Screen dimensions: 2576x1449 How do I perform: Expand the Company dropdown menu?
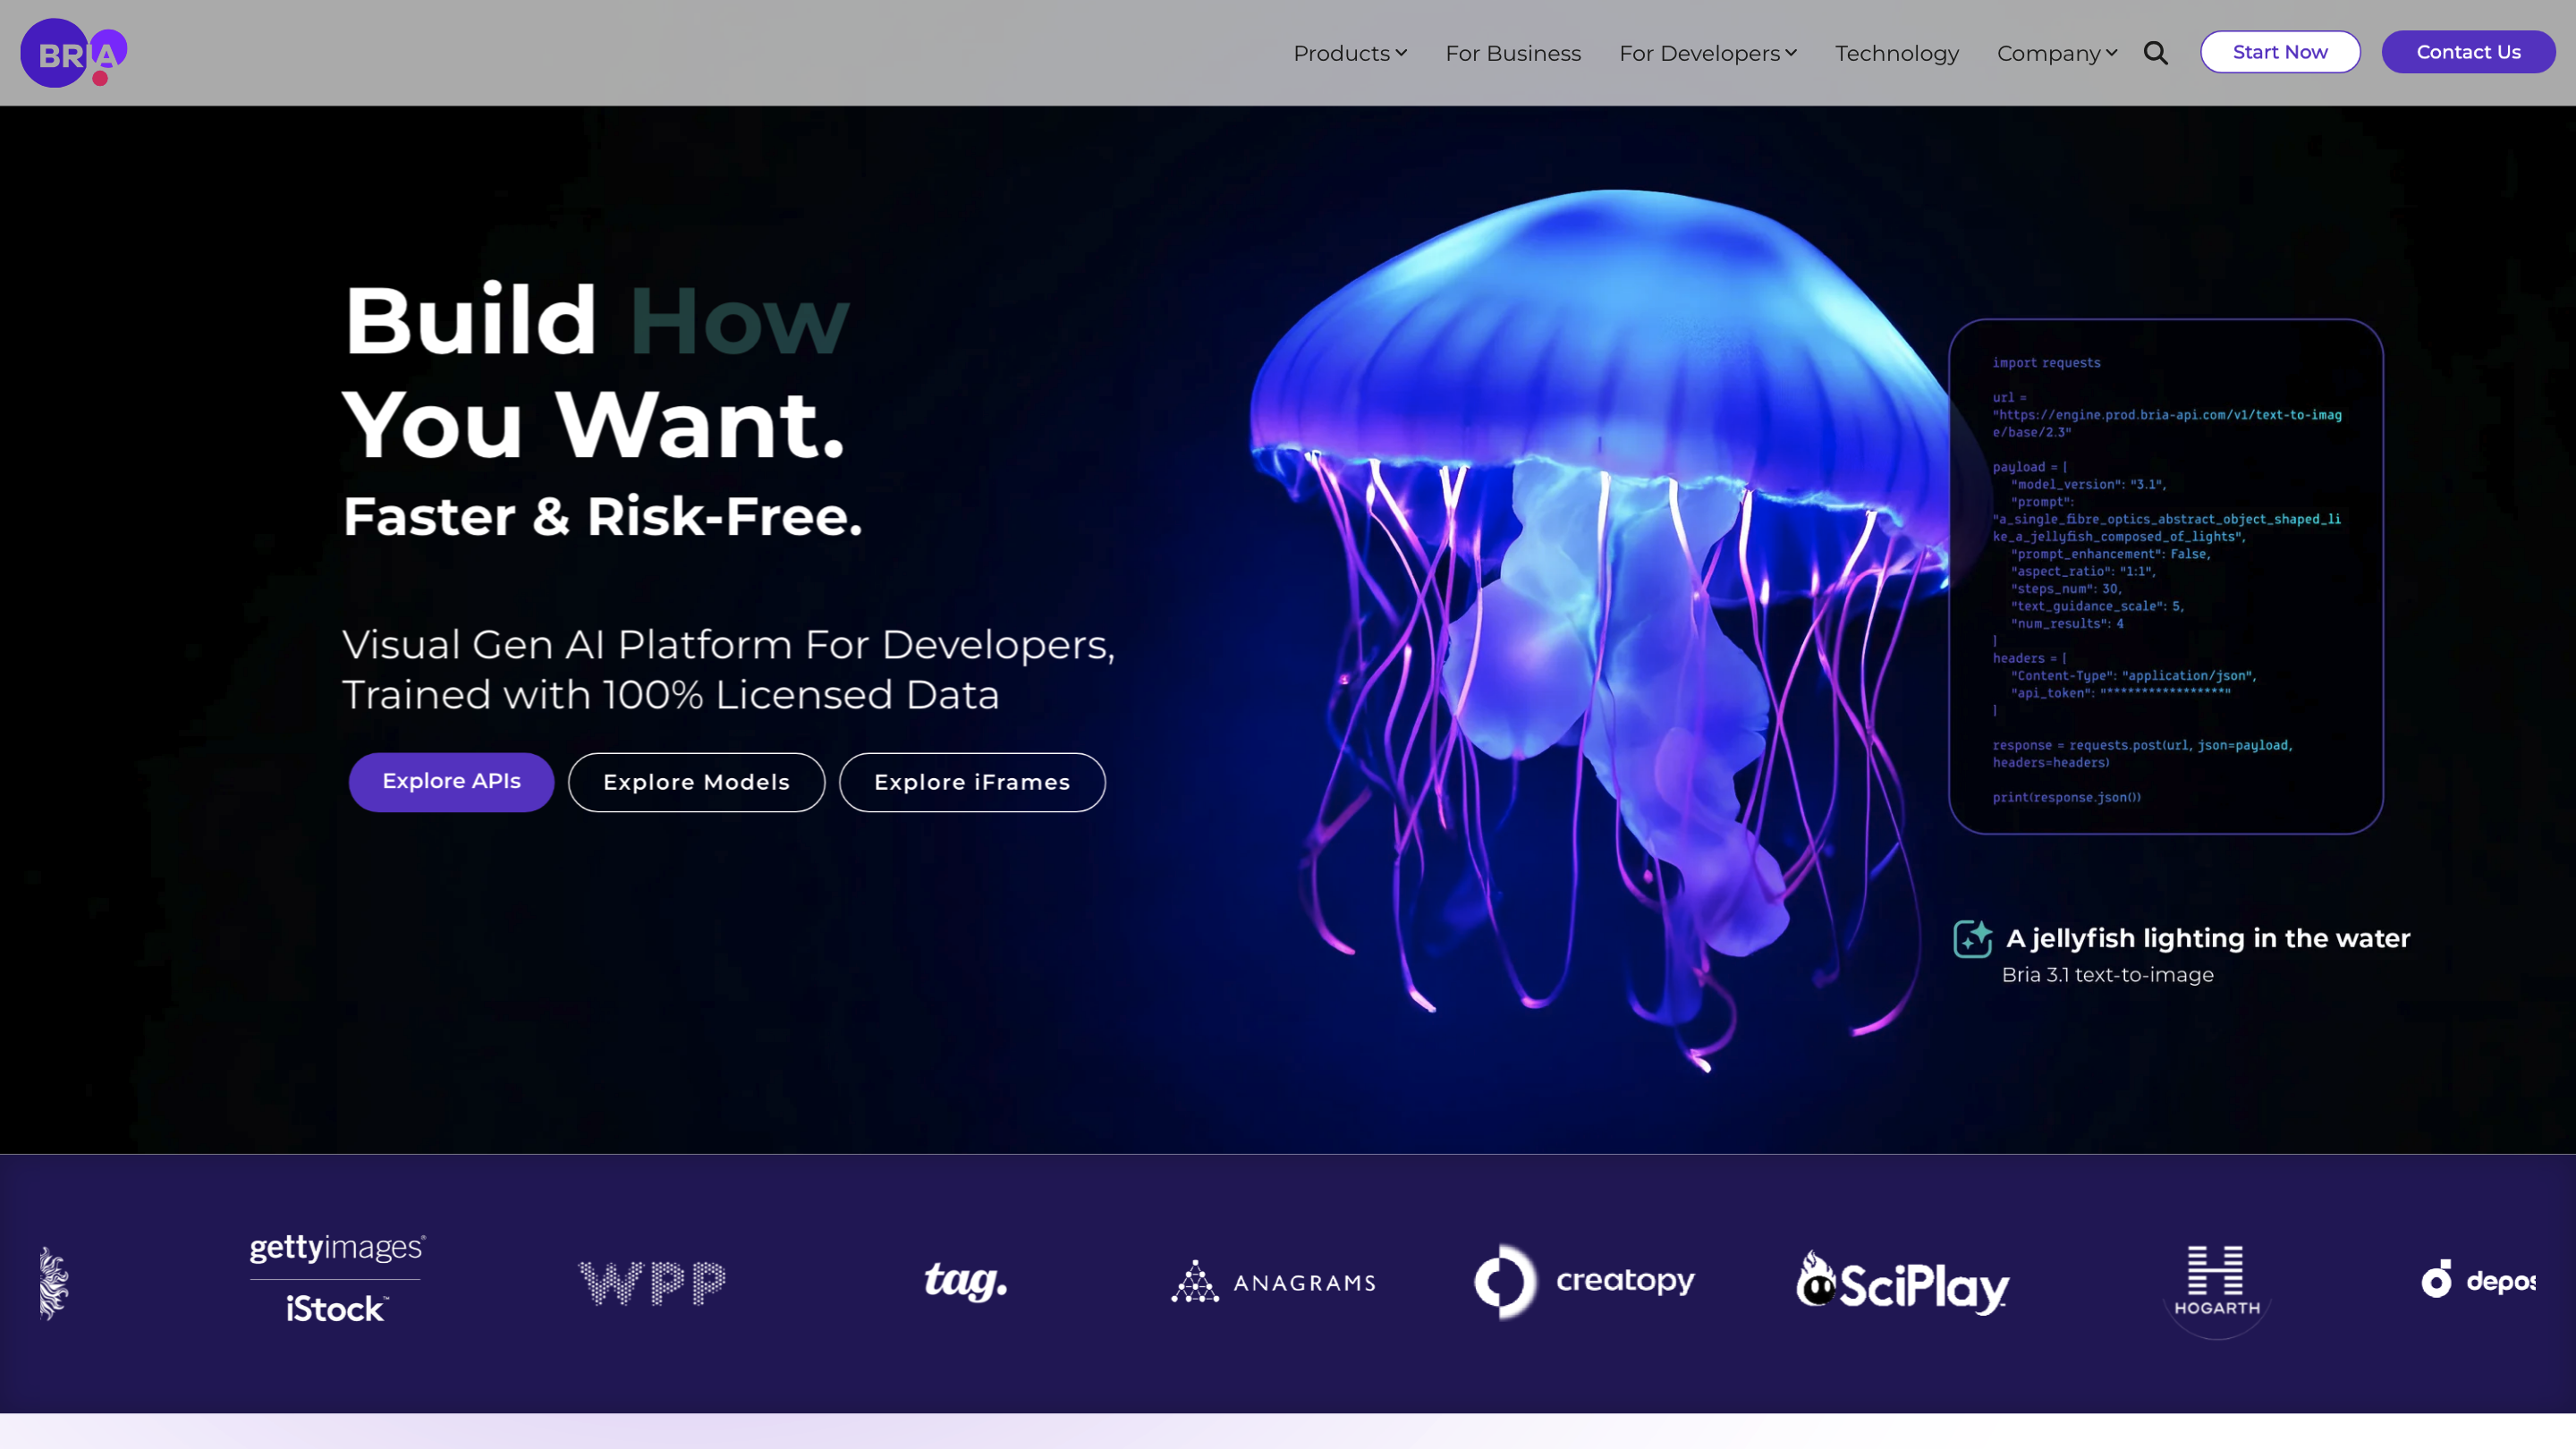pos(2056,53)
